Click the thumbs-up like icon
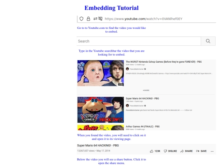 152,151
